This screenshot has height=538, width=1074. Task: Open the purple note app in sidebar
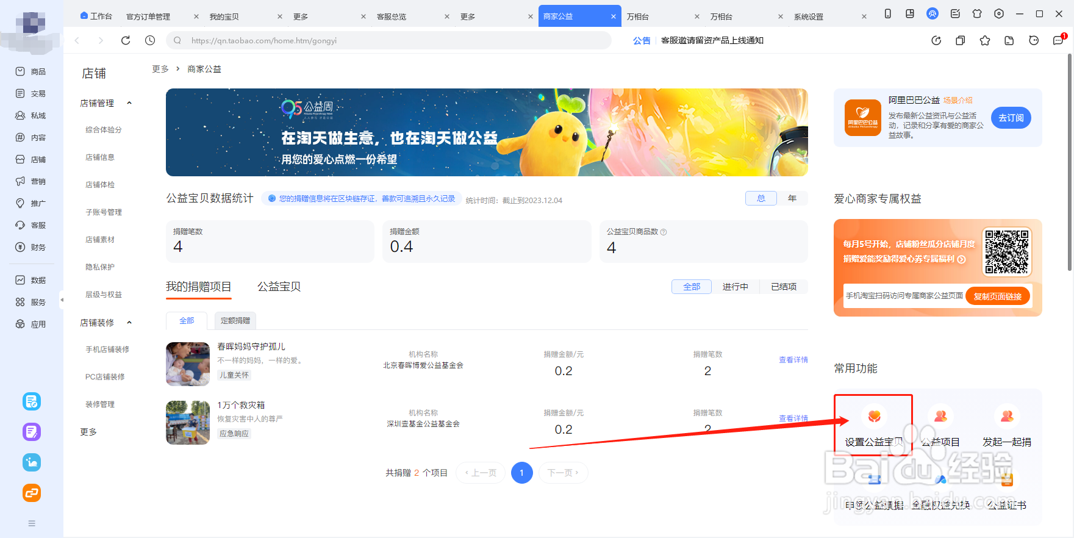[x=32, y=432]
